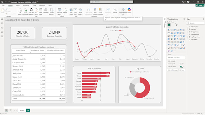Expand the Опер расходы table
Screen dimensions: 205x115
pyautogui.click(x=188, y=32)
